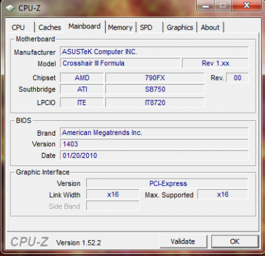Viewport: 265px width, 256px height.
Task: Click the Motherboard model label
Action: (x=46, y=64)
